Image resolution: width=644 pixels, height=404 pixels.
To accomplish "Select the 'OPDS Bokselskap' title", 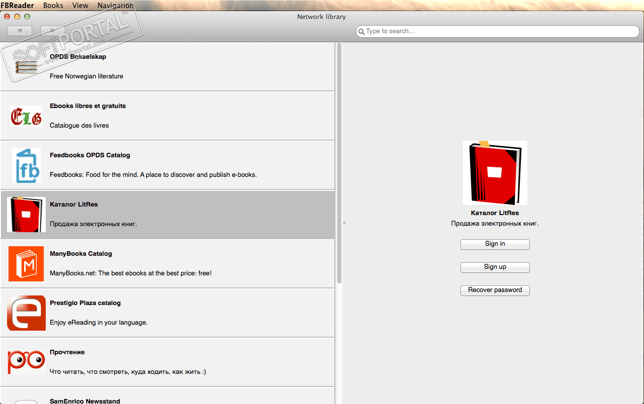I will (78, 57).
